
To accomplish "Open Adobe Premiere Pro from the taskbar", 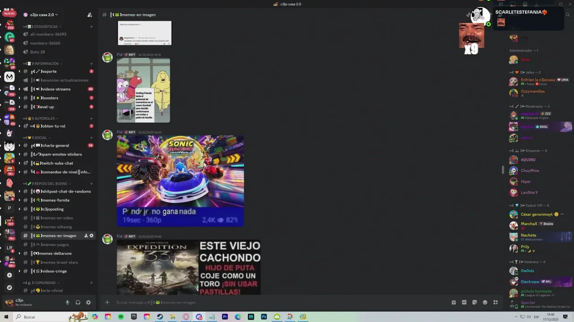I will click(x=225, y=317).
